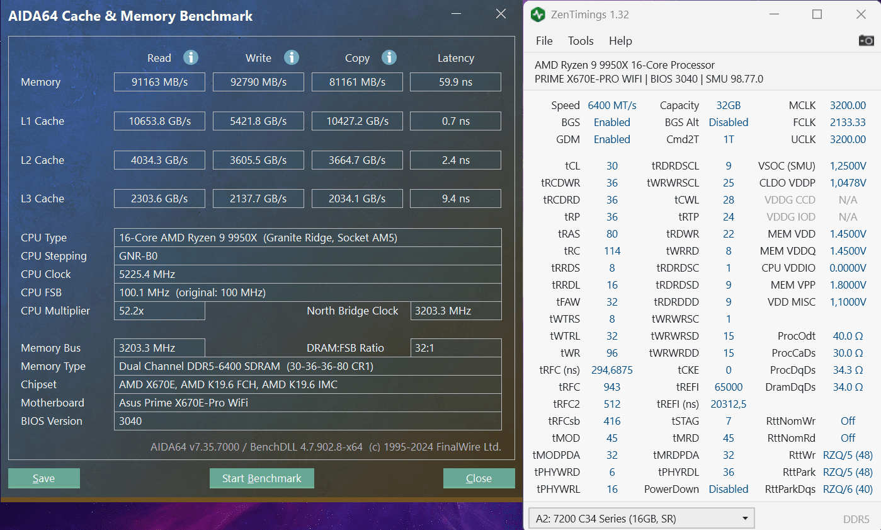Click the L2 Cache Read value 4034.3 GB/s
Viewport: 881px width, 530px height.
coord(159,160)
